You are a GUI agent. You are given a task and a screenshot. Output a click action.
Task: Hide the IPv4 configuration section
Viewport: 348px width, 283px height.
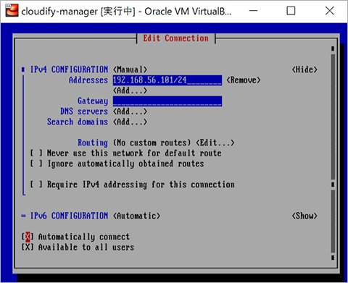(x=304, y=69)
